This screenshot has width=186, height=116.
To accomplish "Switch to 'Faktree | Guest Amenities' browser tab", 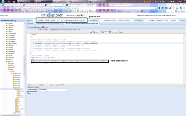I will [x=33, y=5].
